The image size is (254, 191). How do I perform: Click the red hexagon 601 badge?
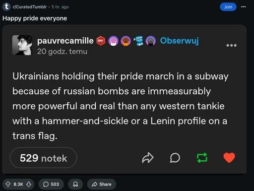[x=101, y=41]
